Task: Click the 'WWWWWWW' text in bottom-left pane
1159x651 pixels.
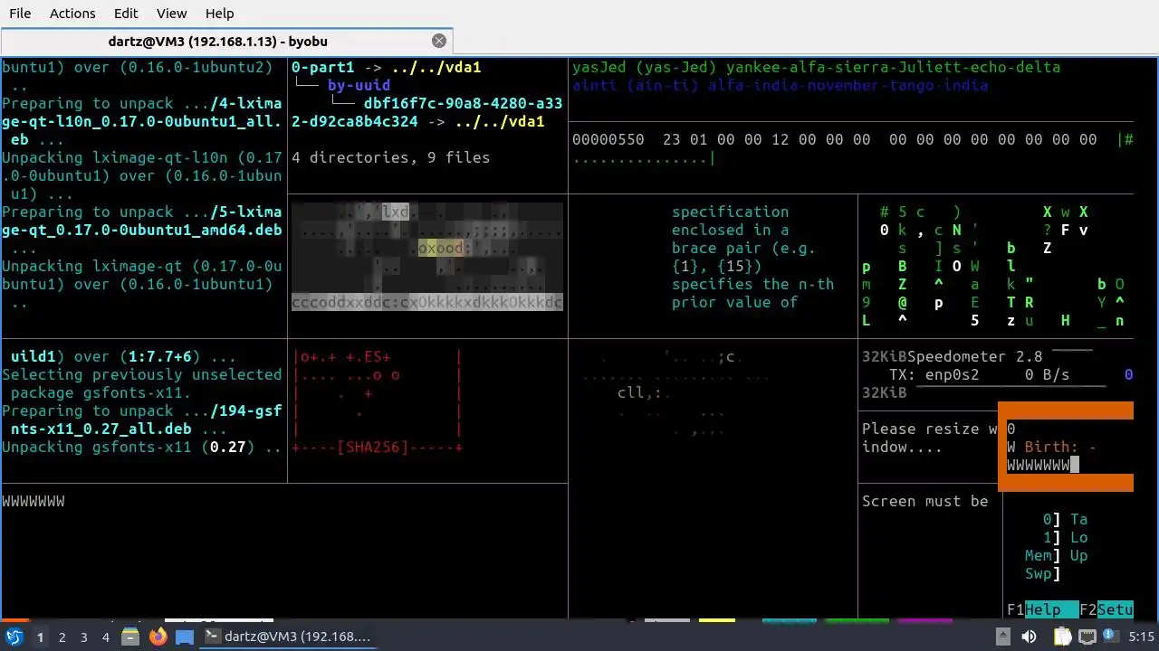Action: 34,501
